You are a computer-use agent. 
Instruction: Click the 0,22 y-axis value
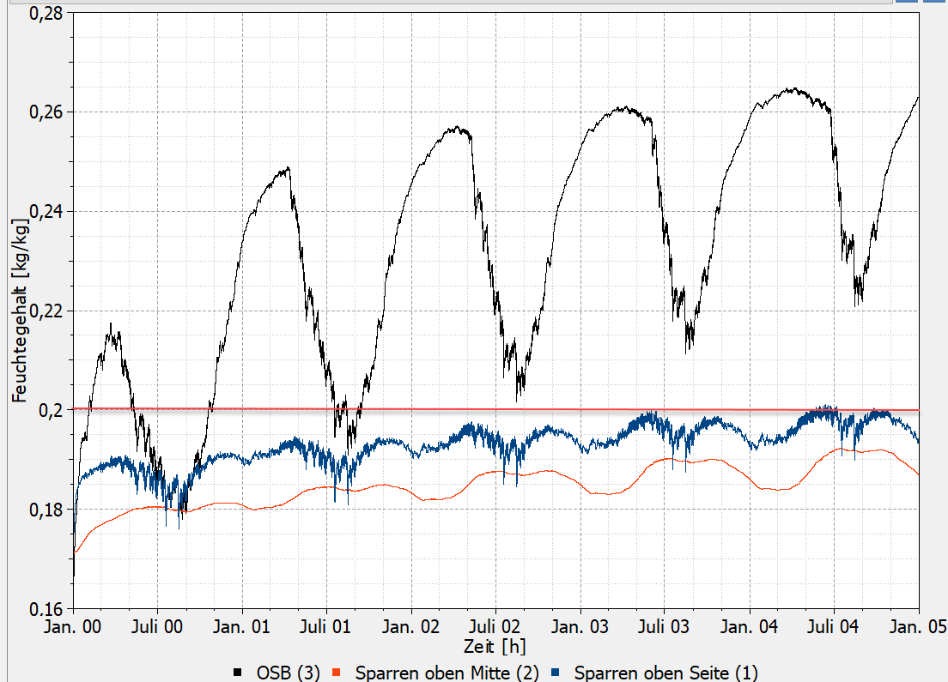pos(46,311)
